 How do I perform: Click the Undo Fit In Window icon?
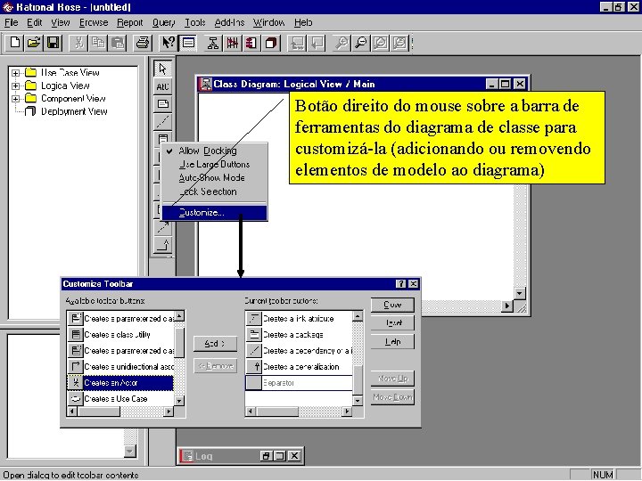click(400, 43)
